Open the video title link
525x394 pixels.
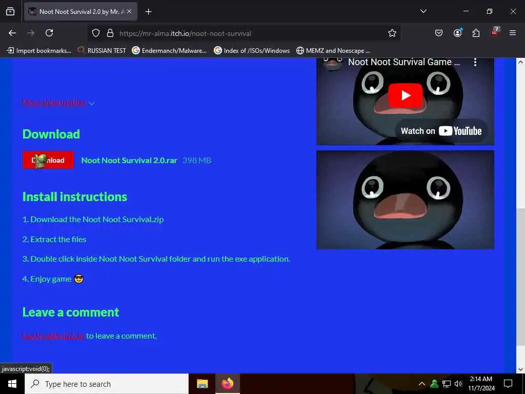tap(404, 62)
